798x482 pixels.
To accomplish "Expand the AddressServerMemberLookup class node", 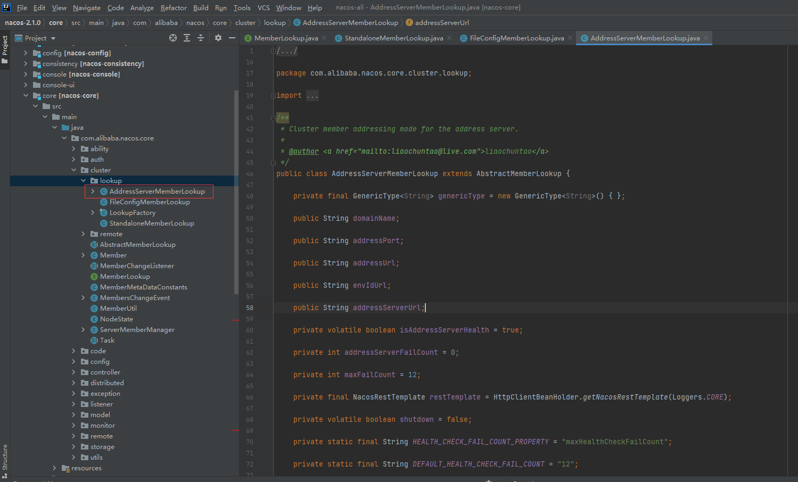I will 93,191.
